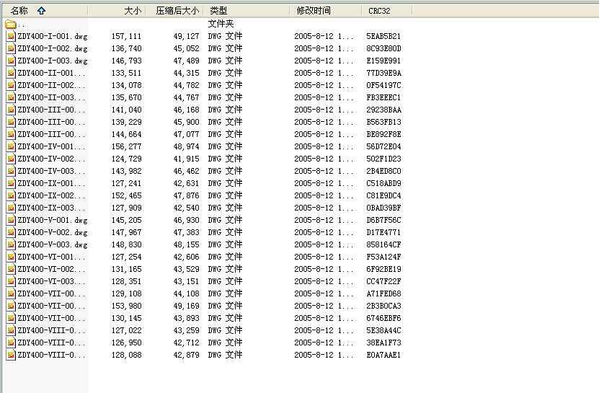Pick file icon in the 139,229 size row
This screenshot has height=393, width=599.
coord(11,122)
